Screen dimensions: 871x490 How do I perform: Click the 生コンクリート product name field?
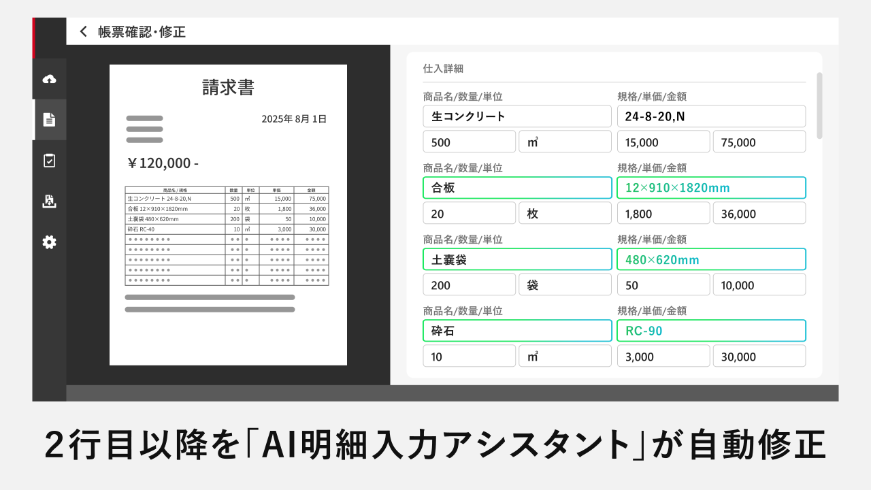point(517,116)
